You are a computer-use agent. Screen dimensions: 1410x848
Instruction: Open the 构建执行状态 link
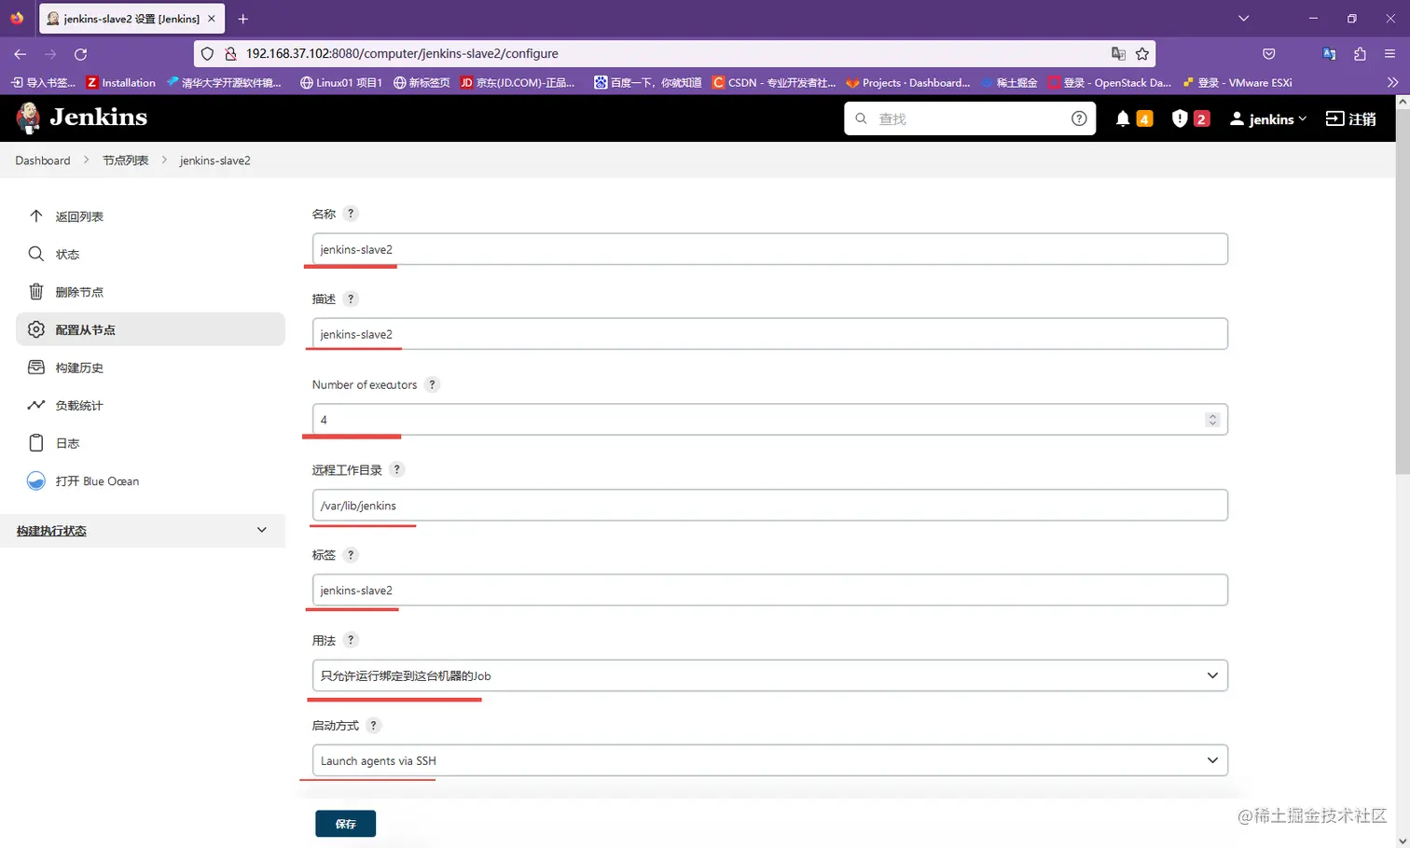click(x=51, y=530)
